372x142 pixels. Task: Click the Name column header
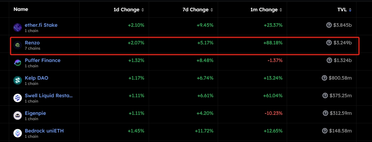coord(21,10)
